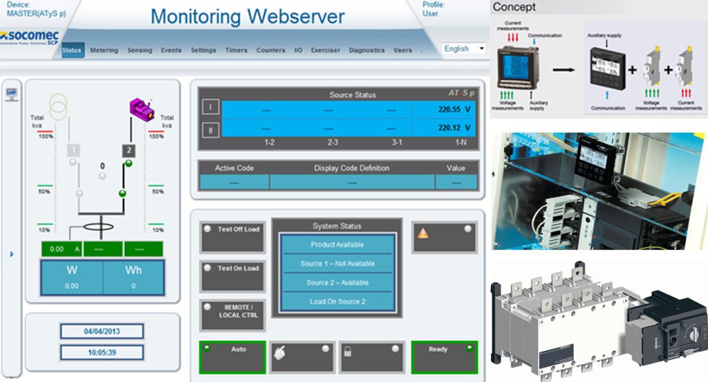
Task: Select switch position 1 box
Action: [x=73, y=150]
